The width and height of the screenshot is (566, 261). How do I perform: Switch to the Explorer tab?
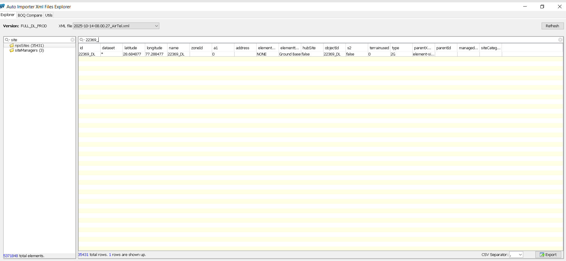point(7,15)
